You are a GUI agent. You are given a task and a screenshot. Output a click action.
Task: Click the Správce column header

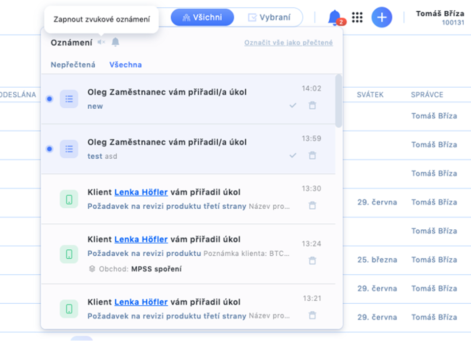coord(427,95)
